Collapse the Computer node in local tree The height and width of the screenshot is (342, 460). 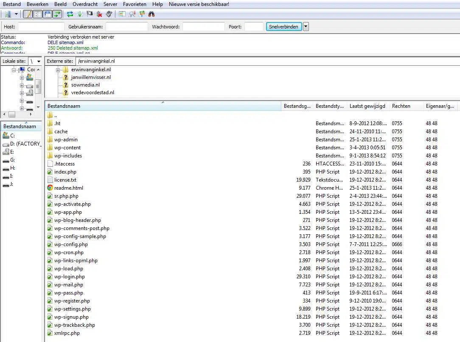tap(14, 70)
